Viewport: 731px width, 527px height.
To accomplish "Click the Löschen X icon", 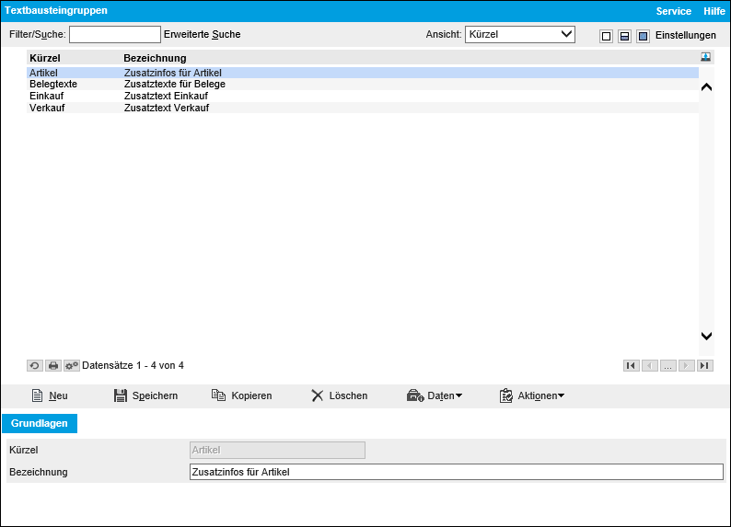I will click(317, 395).
